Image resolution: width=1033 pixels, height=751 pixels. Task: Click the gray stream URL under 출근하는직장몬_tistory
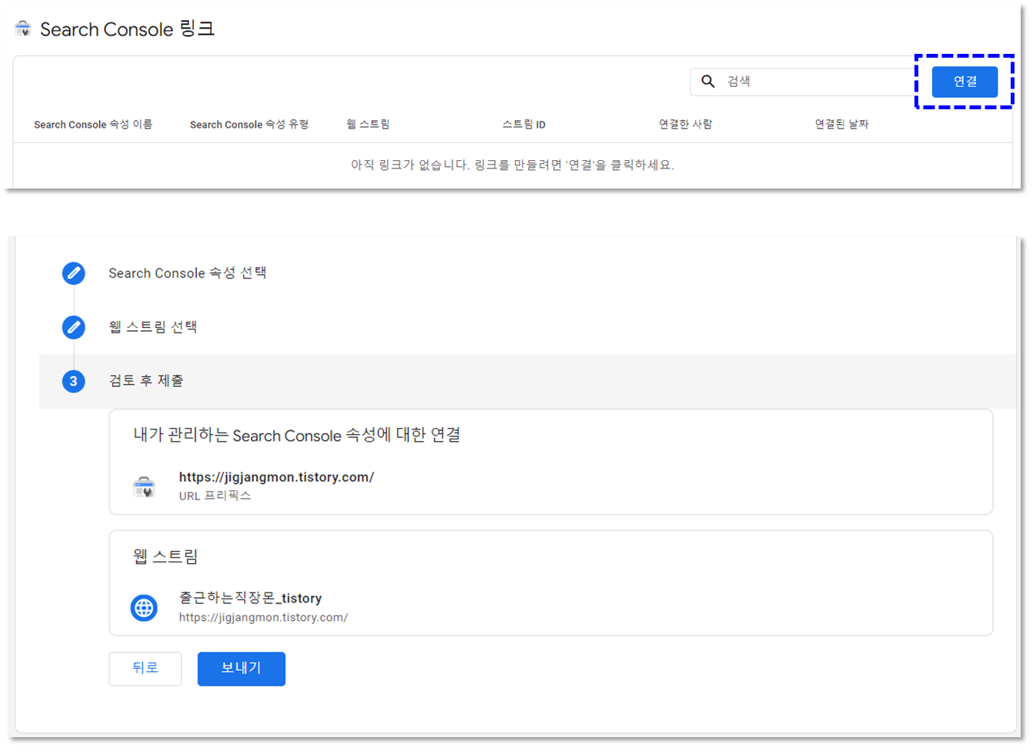click(x=263, y=617)
